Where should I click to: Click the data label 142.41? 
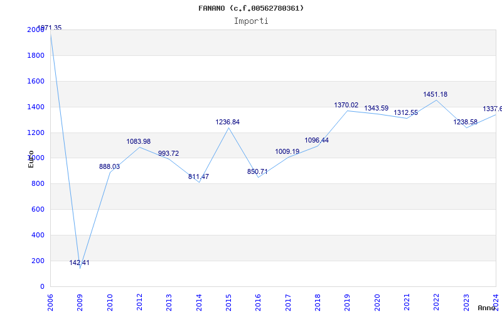80,263
